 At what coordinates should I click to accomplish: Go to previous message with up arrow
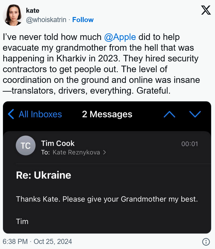tap(169, 114)
